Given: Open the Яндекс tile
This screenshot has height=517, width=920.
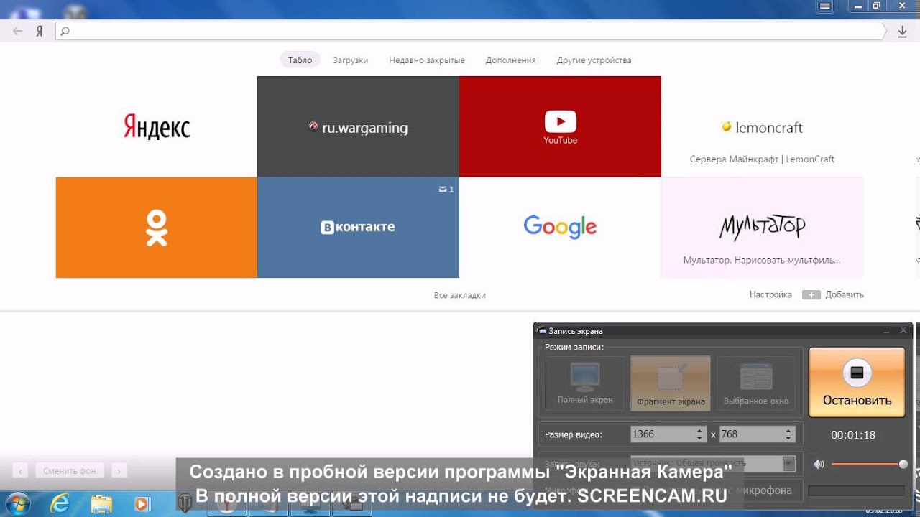Looking at the screenshot, I should (x=157, y=126).
